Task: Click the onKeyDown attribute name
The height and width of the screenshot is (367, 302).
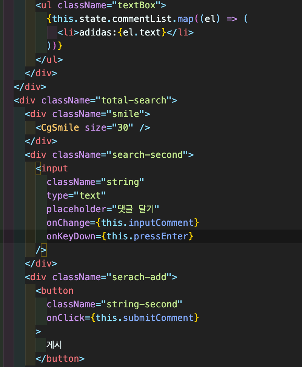Action: 71,236
